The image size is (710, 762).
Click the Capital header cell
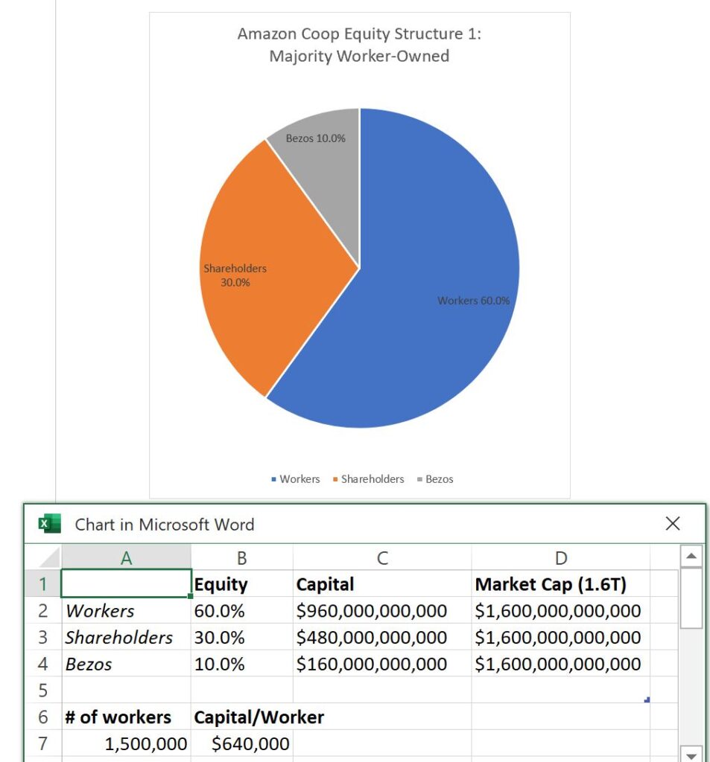[x=382, y=583]
